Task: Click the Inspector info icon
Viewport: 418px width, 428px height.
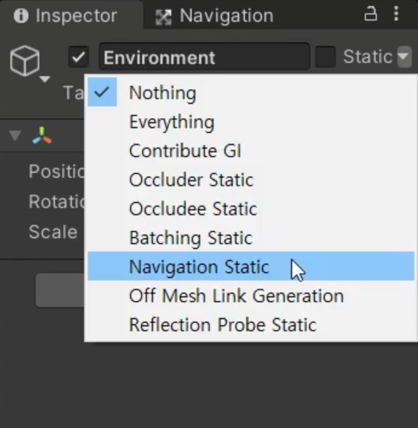Action: (x=21, y=16)
